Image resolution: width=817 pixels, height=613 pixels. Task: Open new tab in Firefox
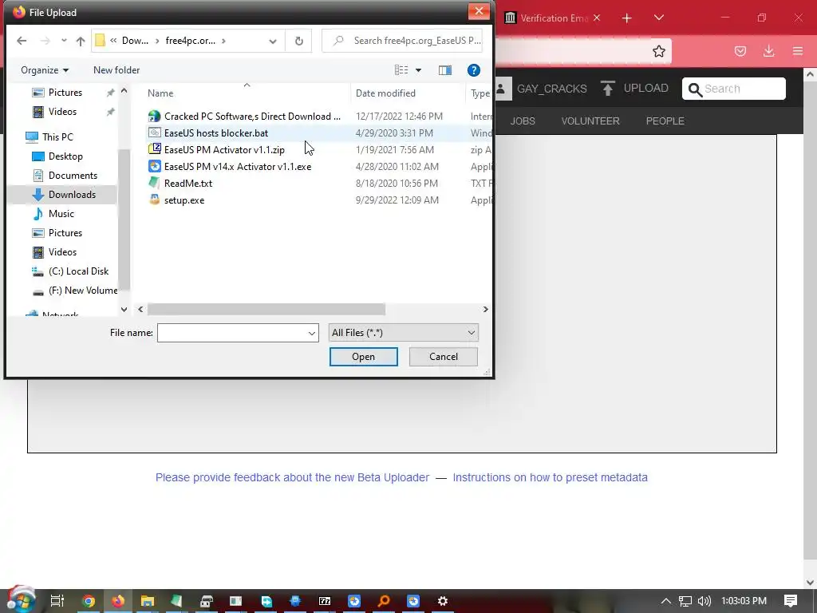pos(627,18)
